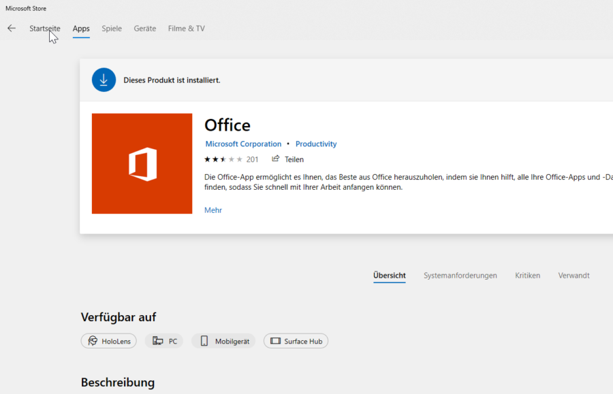Select the HoloLens device chip

109,341
